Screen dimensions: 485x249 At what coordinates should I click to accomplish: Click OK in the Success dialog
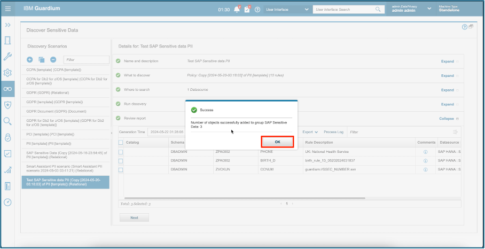pyautogui.click(x=277, y=142)
